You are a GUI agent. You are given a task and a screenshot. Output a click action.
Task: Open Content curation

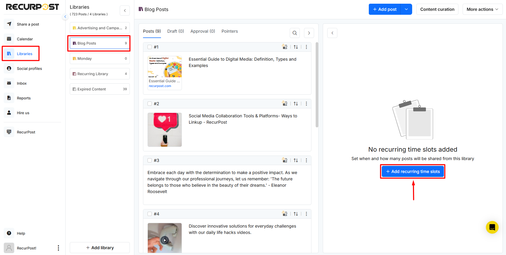437,9
